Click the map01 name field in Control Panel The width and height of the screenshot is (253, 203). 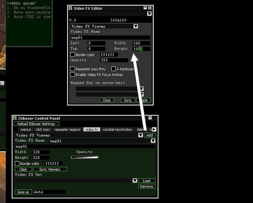(x=85, y=146)
